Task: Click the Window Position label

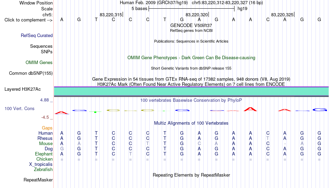Action: point(36,3)
